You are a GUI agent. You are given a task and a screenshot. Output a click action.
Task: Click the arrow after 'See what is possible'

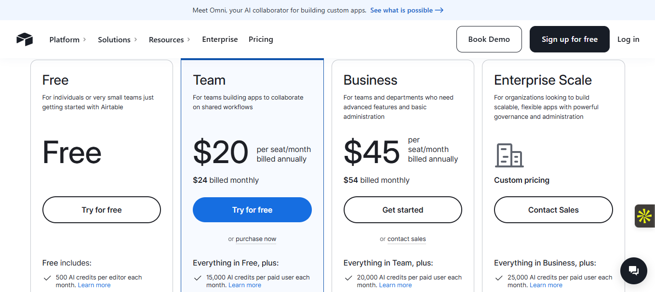click(x=439, y=10)
